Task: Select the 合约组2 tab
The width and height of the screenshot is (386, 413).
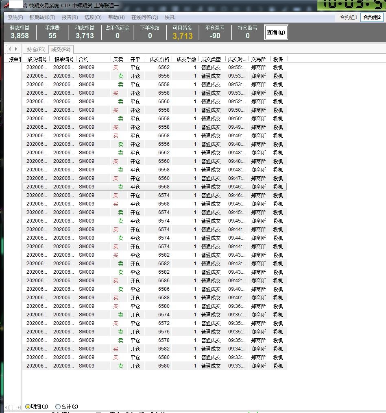Action: tap(372, 17)
